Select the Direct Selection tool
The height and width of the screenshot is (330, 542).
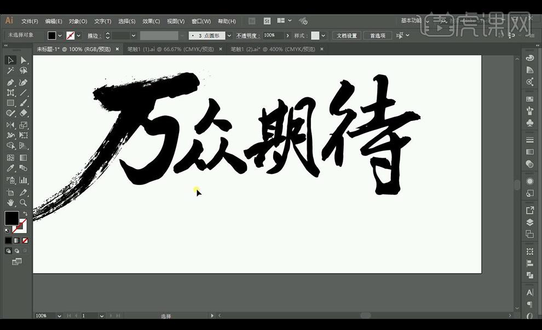click(x=23, y=60)
